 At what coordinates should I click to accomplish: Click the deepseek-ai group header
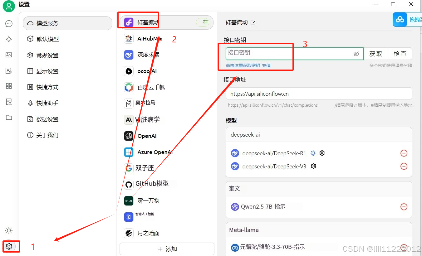(x=319, y=135)
